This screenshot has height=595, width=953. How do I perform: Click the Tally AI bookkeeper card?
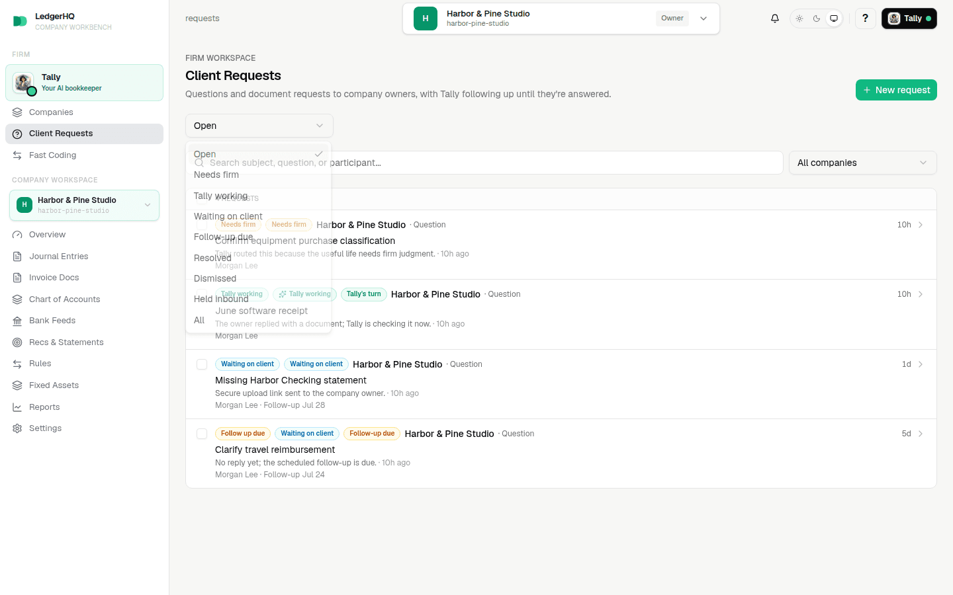pyautogui.click(x=84, y=83)
